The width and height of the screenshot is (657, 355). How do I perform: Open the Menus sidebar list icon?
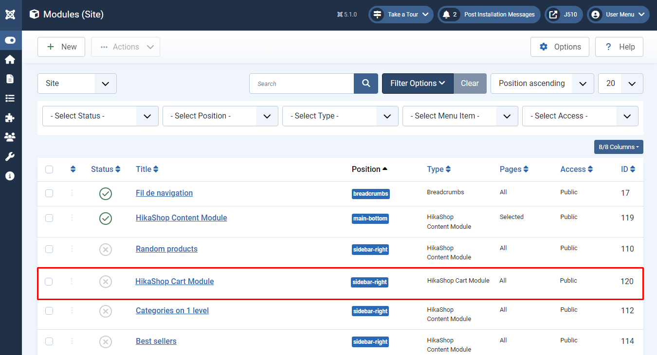[x=10, y=98]
